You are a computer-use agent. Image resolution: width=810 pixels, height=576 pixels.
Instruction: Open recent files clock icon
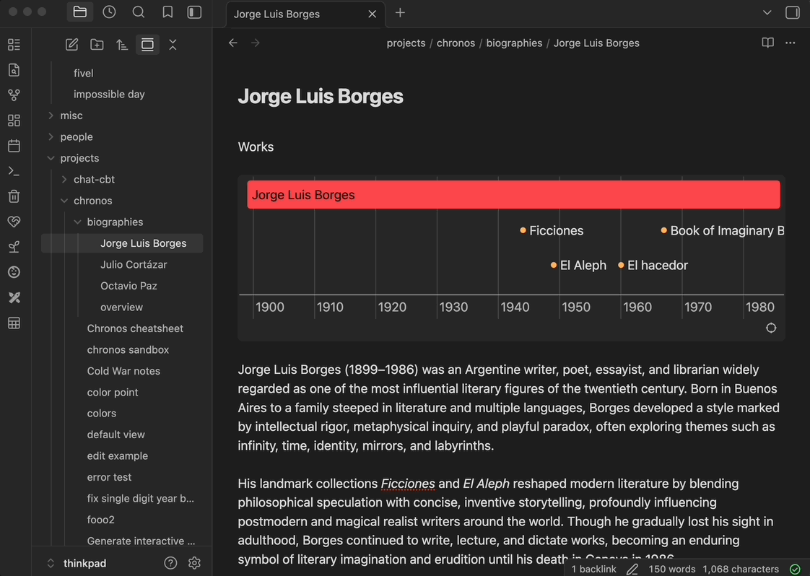[109, 12]
